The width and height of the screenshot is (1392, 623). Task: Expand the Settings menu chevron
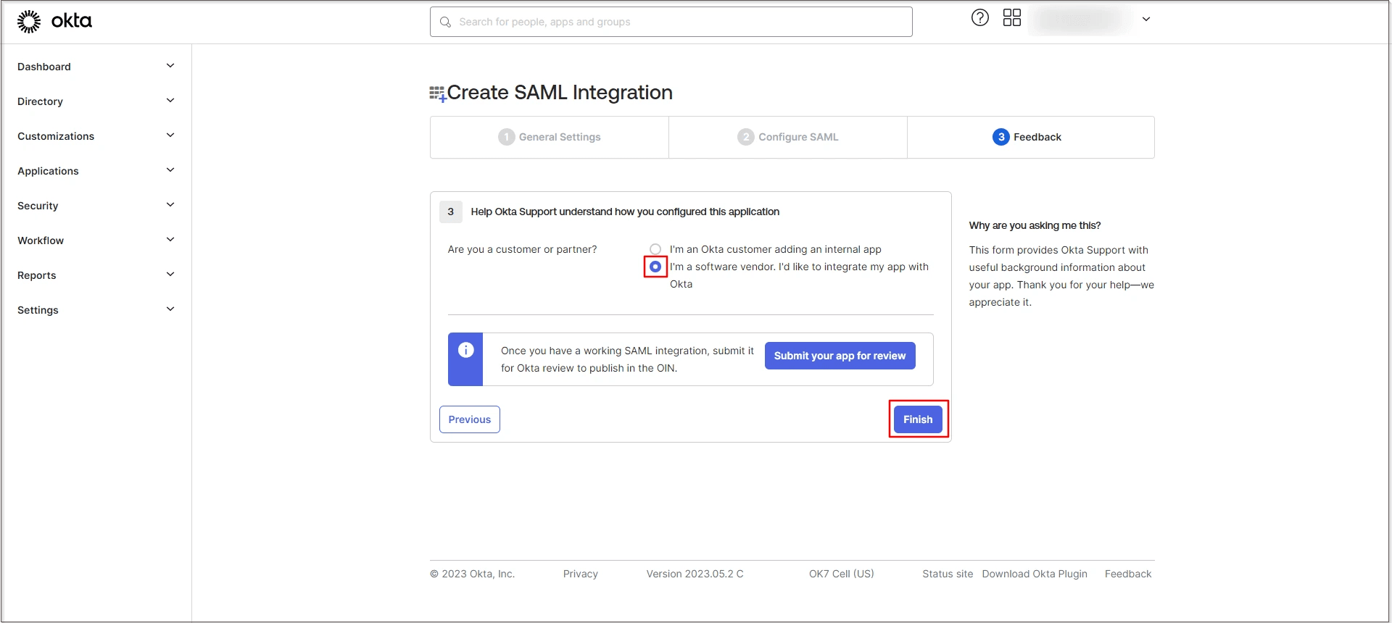tap(170, 309)
